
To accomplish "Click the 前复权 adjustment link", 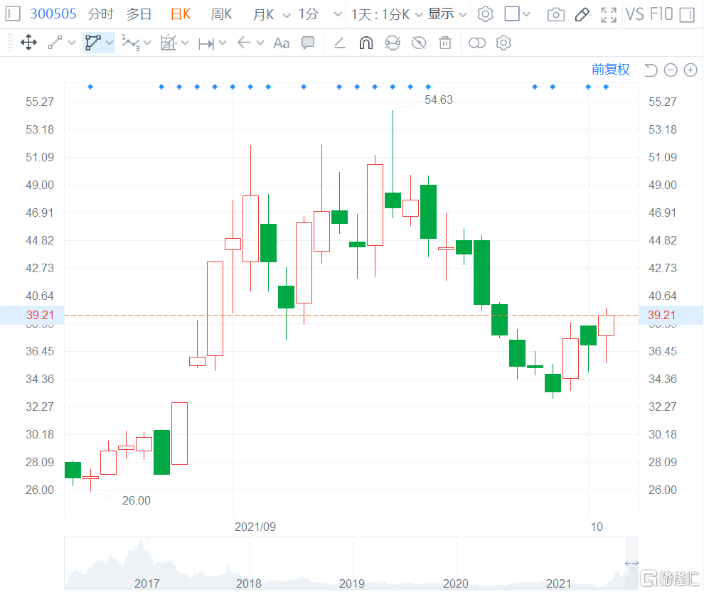I will point(611,70).
